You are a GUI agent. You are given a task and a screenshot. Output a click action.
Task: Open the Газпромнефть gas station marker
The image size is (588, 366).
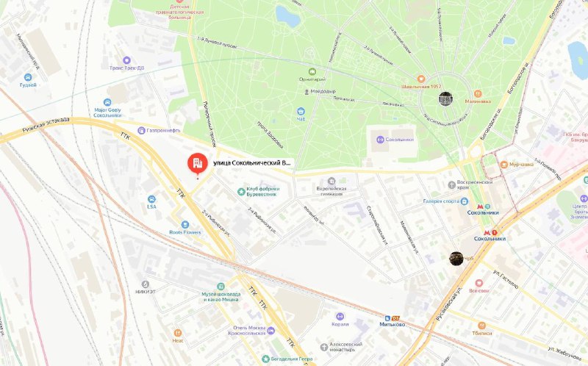(x=141, y=130)
